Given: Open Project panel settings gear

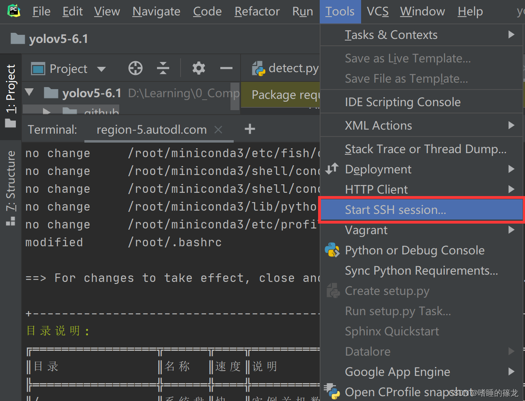Looking at the screenshot, I should [198, 68].
